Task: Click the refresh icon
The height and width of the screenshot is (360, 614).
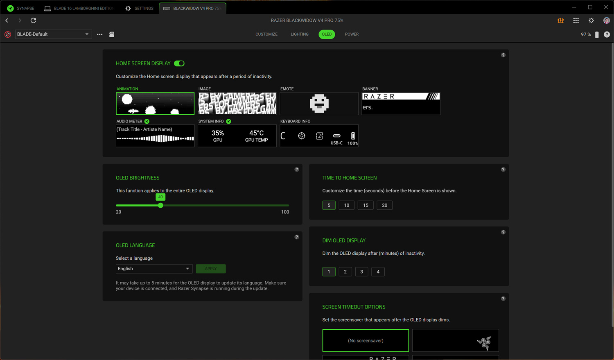Action: coord(33,20)
